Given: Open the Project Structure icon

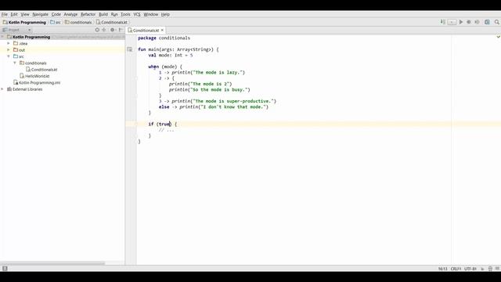Looking at the screenshot, I should 487,22.
